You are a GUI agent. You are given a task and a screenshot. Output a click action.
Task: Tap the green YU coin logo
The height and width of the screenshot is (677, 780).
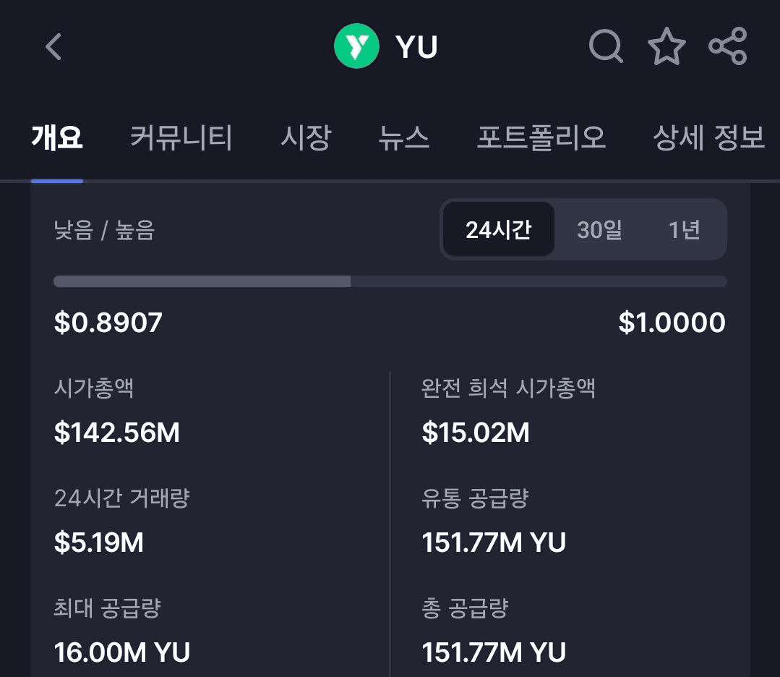356,46
